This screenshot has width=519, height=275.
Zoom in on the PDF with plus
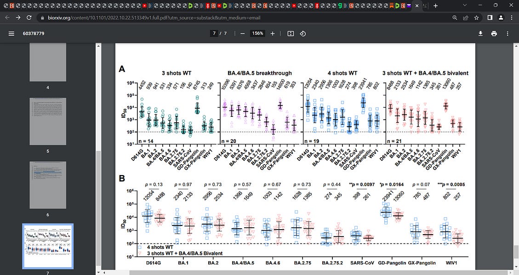273,33
